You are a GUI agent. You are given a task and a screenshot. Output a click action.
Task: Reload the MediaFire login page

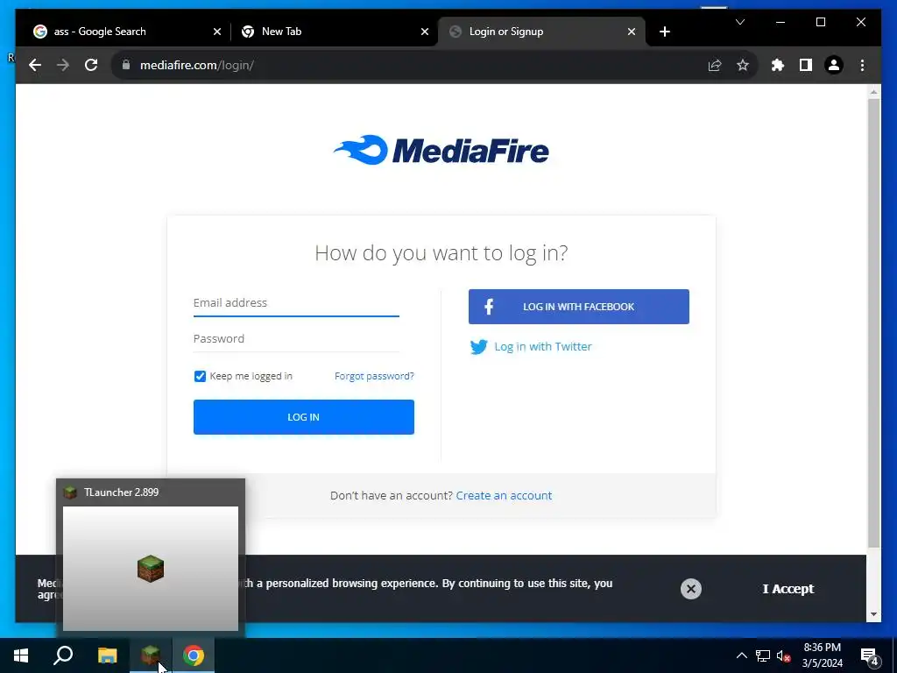click(x=91, y=65)
